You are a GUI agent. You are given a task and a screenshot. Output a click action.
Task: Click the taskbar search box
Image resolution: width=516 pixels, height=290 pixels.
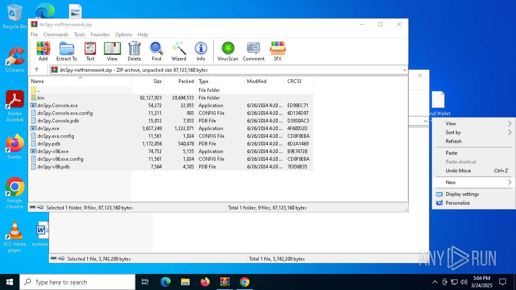(77, 282)
